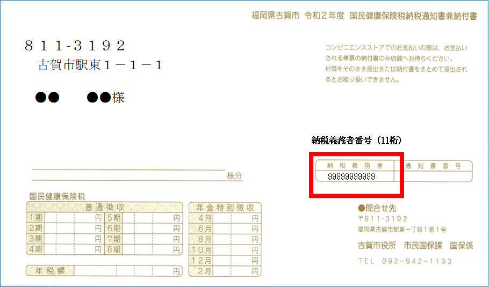
Task: Click the '3期' row label
Action: (36, 239)
